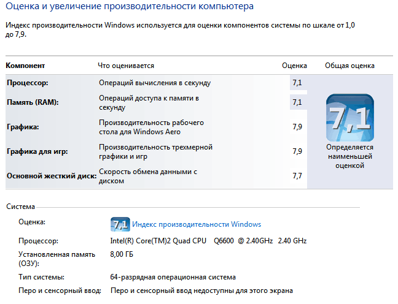Click the Оценка column header
This screenshot has width=398, height=304.
(x=294, y=66)
